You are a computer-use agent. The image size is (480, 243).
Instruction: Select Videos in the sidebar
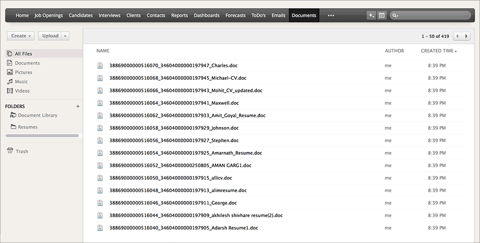(22, 91)
